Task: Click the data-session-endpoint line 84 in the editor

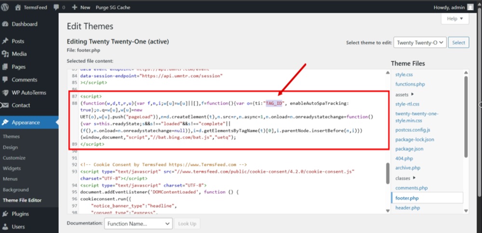Action: (x=151, y=75)
